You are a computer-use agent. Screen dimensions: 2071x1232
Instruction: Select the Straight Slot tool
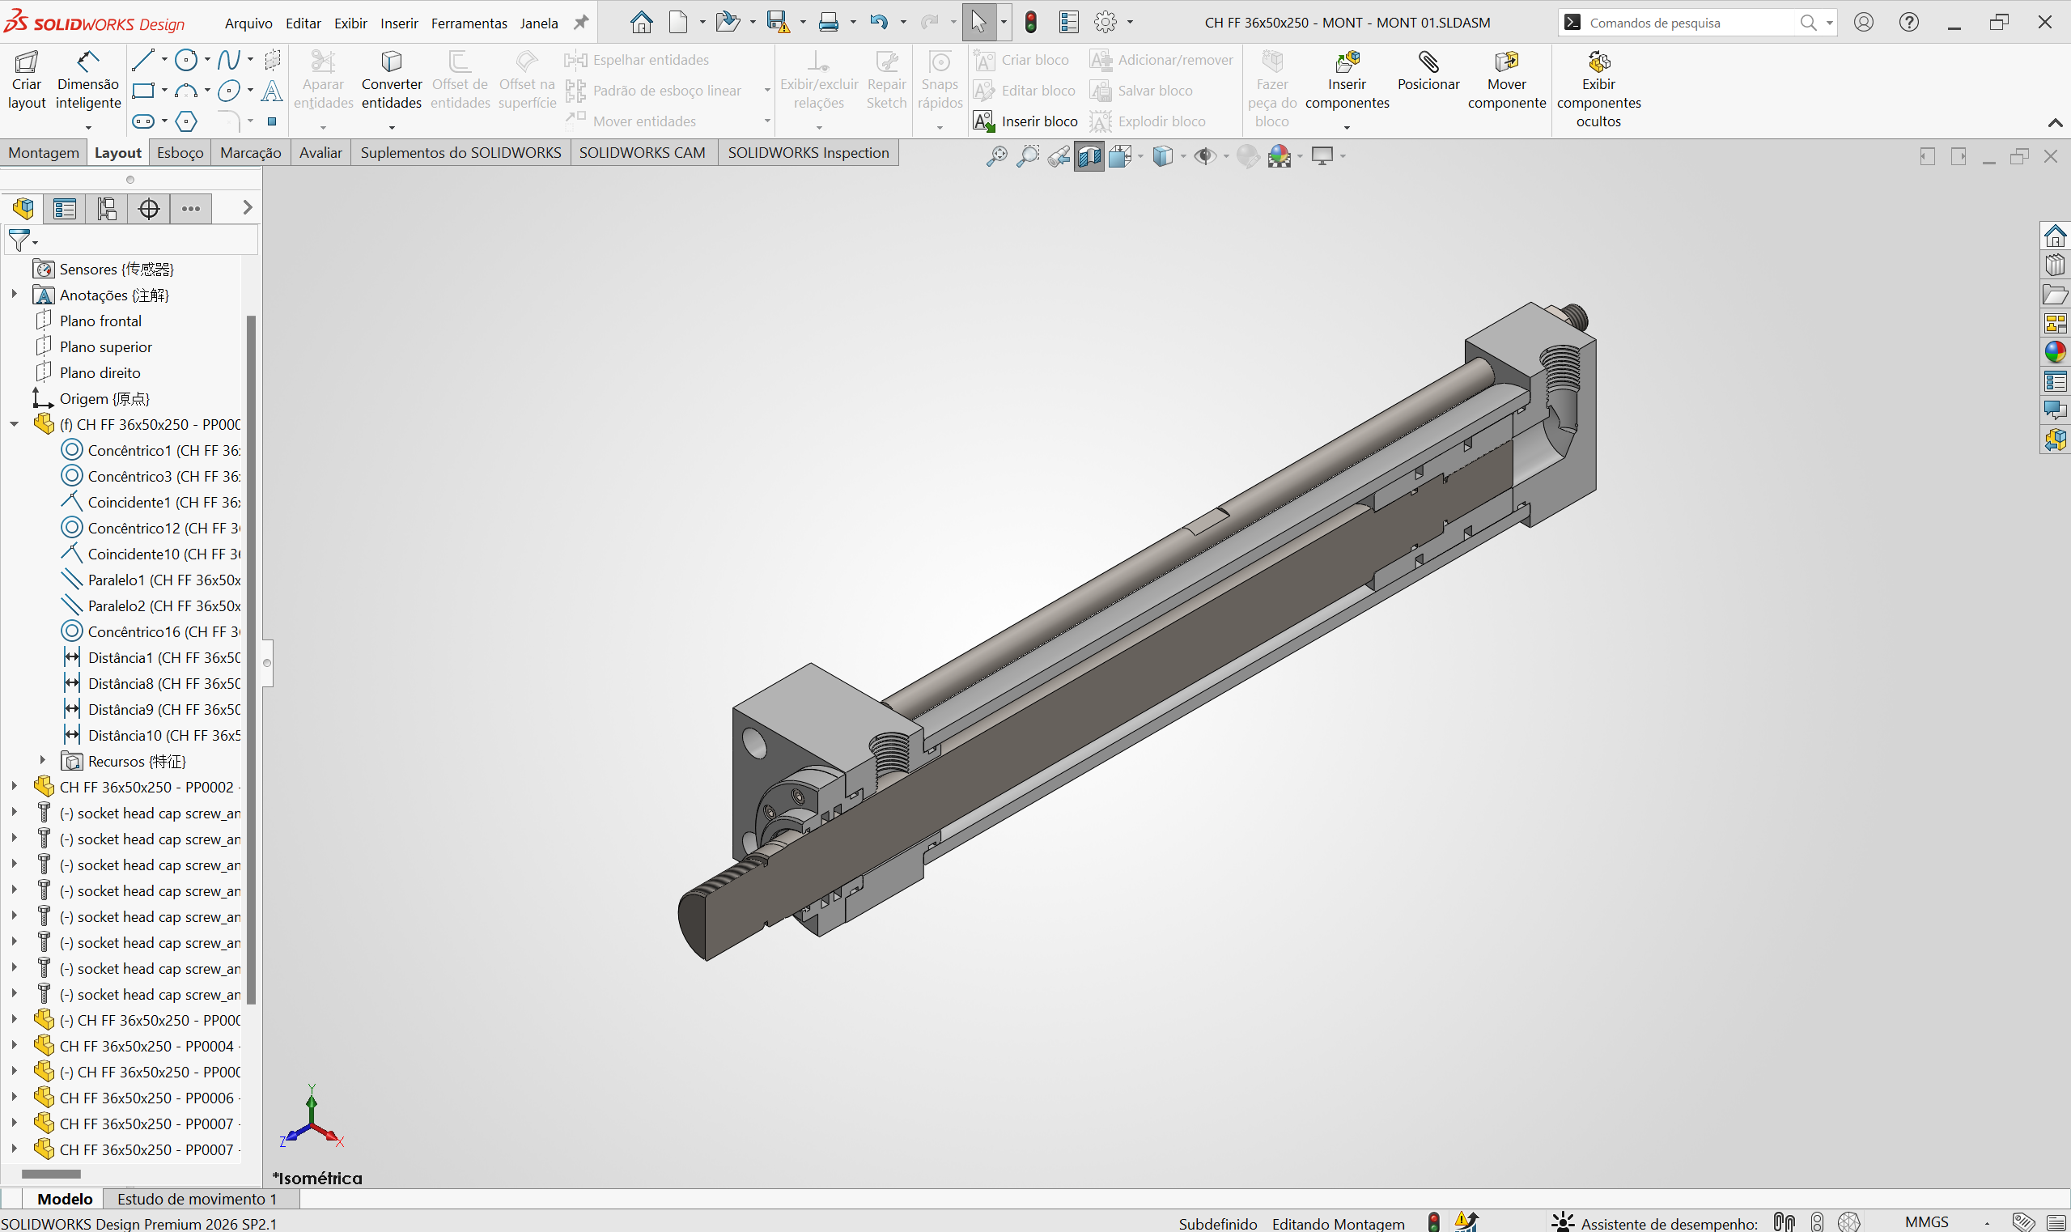click(142, 121)
